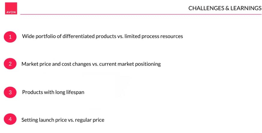Select the red circle numbered 1

tap(10, 37)
